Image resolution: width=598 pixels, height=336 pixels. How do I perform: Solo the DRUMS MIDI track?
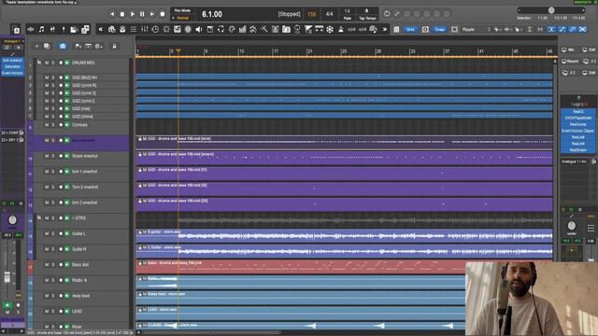click(53, 63)
